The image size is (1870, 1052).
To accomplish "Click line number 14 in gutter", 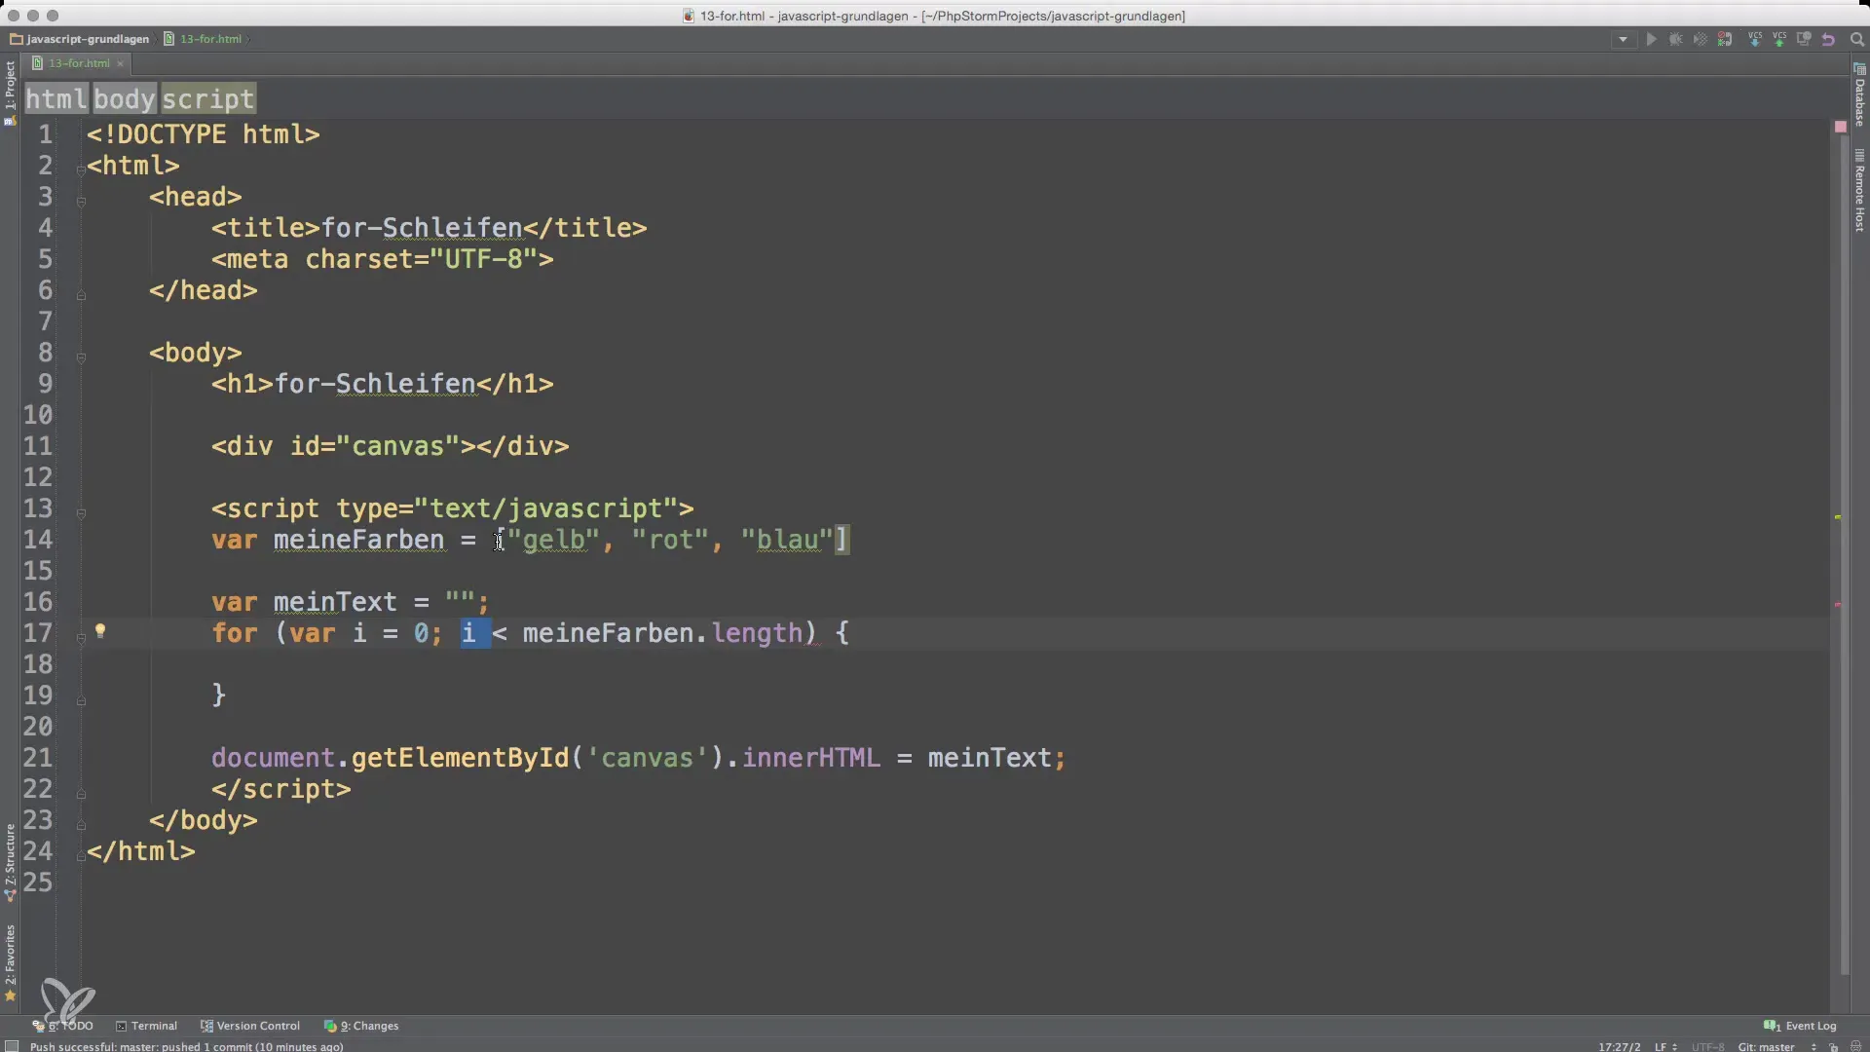I will pos(38,540).
